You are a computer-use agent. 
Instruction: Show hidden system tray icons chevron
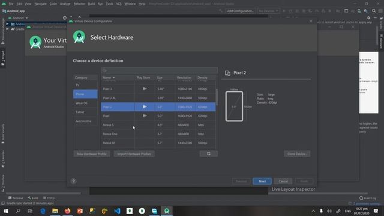pyautogui.click(x=313, y=211)
